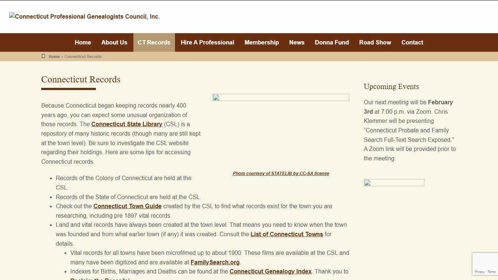
Task: Click the Home breadcrumb link
Action: tap(54, 57)
